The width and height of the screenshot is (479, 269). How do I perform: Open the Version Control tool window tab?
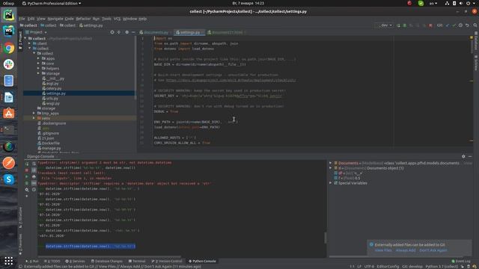[x=167, y=261]
